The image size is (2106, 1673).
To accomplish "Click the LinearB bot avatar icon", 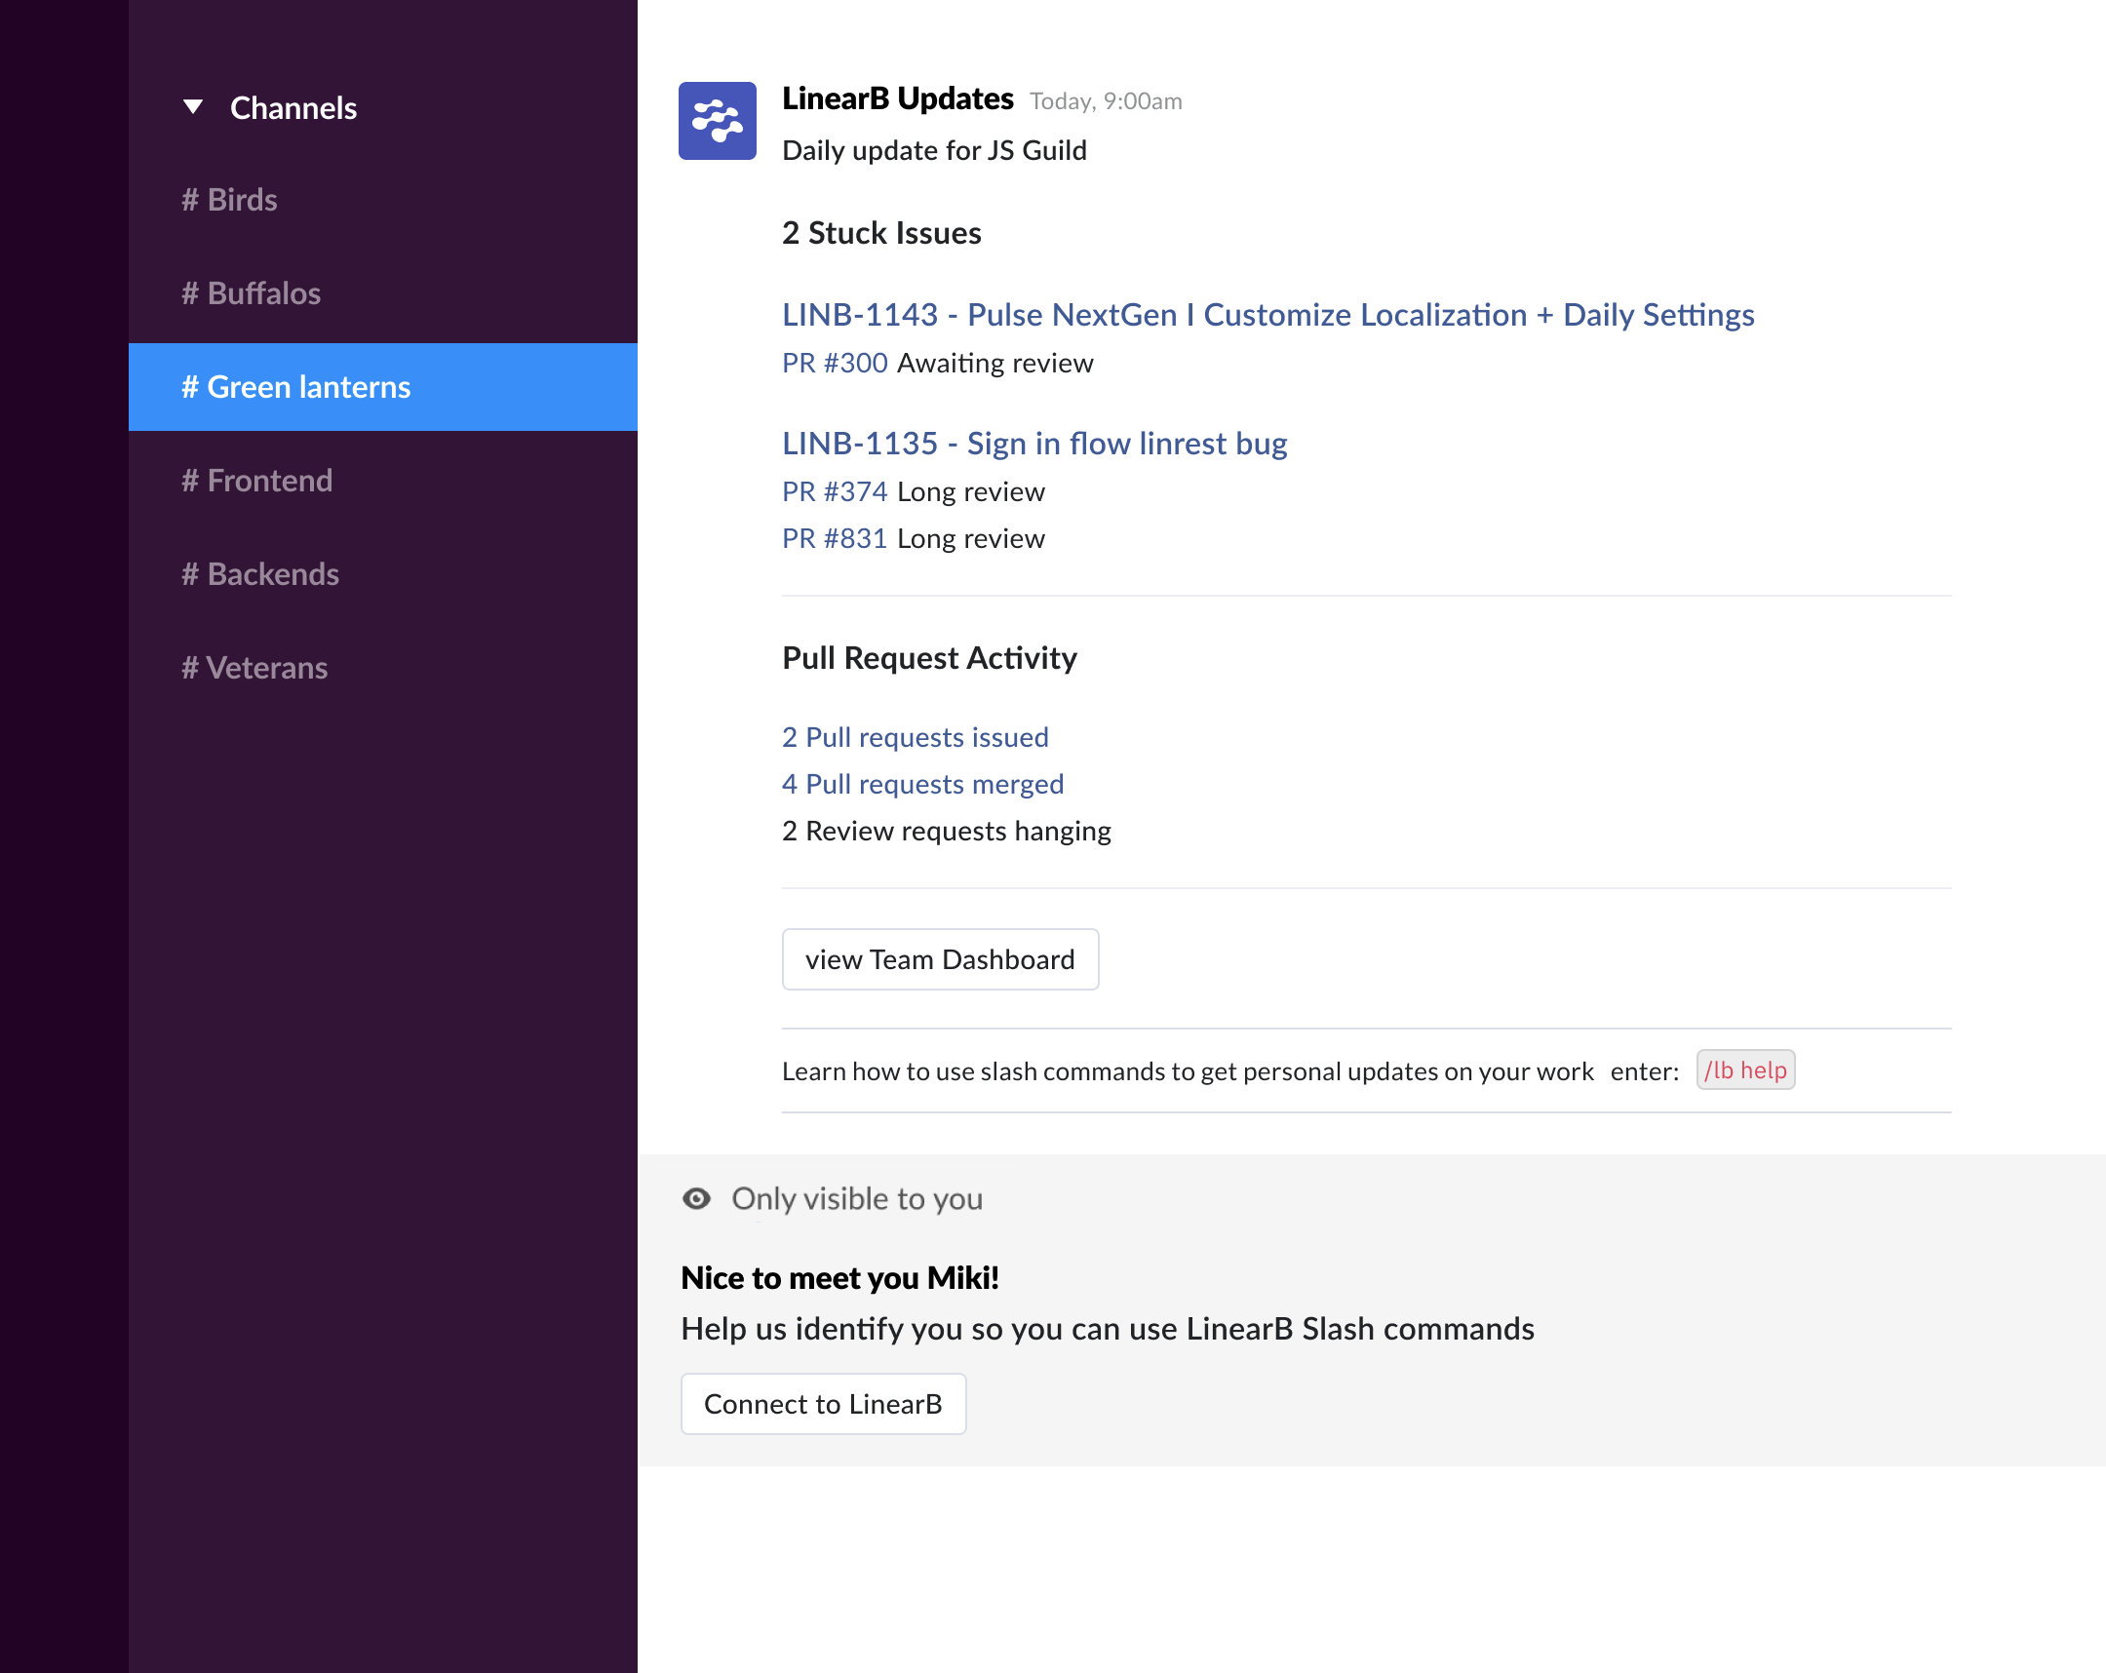I will point(717,121).
